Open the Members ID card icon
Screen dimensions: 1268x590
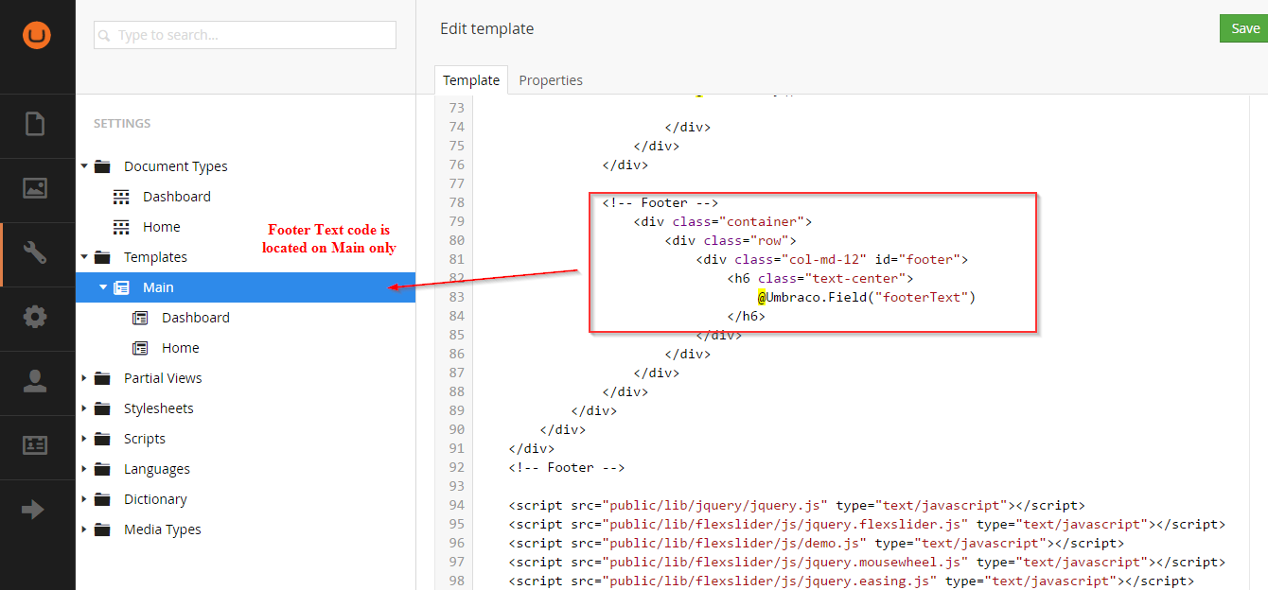tap(35, 445)
